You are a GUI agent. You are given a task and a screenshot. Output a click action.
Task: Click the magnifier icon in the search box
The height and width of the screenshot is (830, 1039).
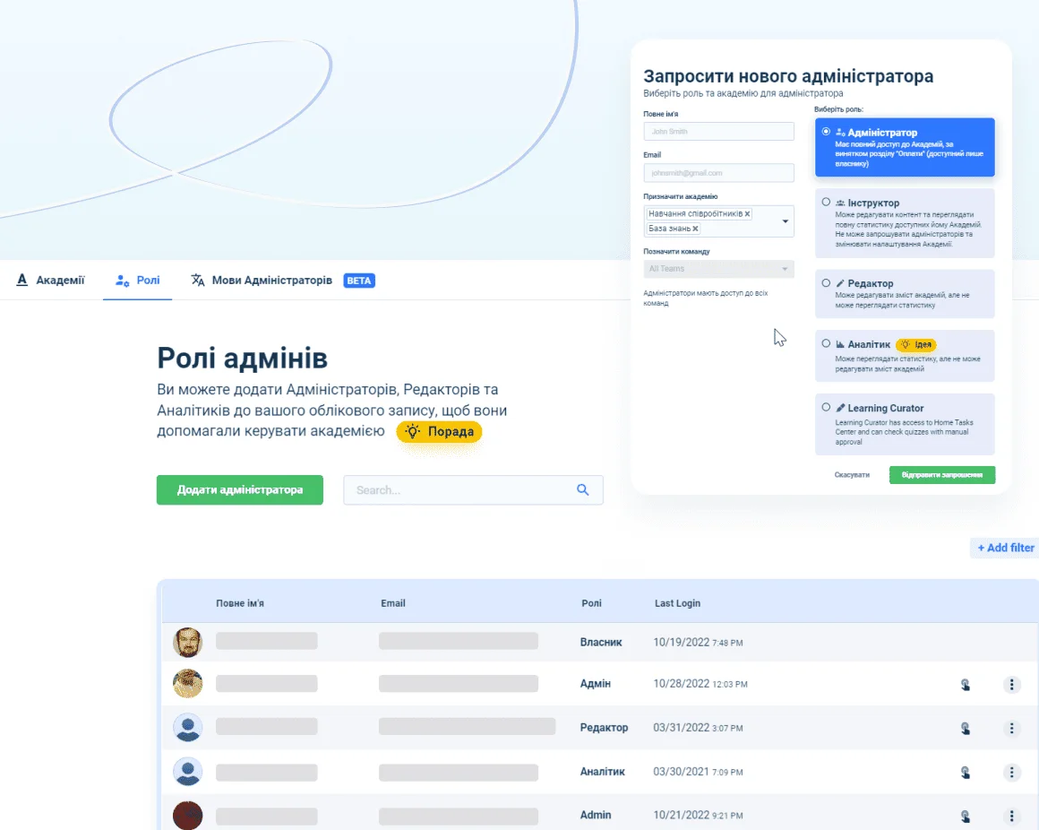(x=583, y=490)
